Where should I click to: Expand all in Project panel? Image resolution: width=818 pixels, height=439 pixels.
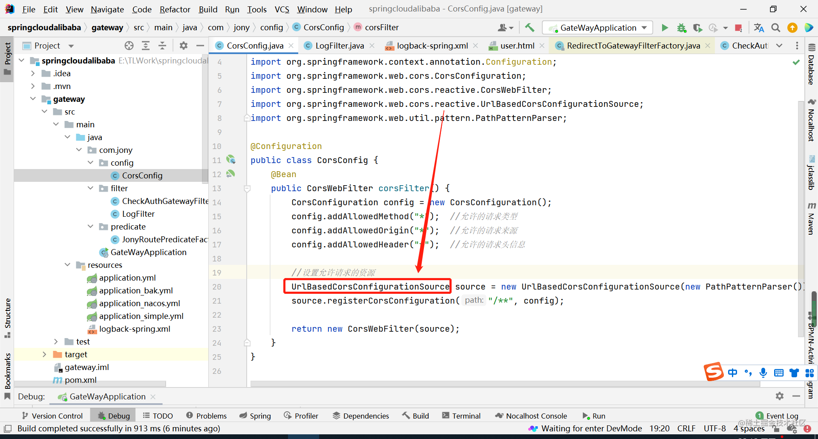tap(146, 46)
